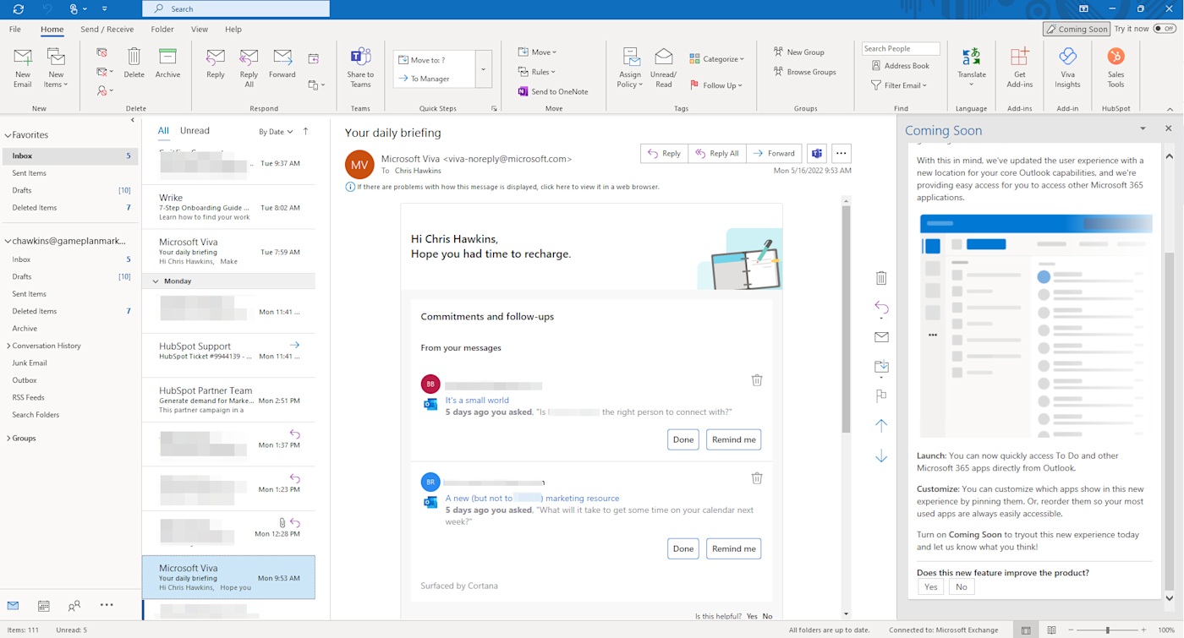Open the Move dropdown in the ribbon

(537, 52)
